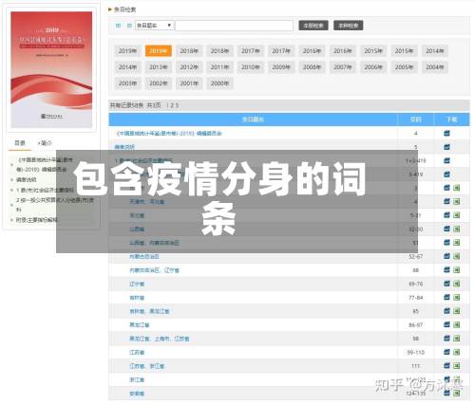This screenshot has width=475, height=404.
Task: Go to results page 2
Action: (x=172, y=105)
